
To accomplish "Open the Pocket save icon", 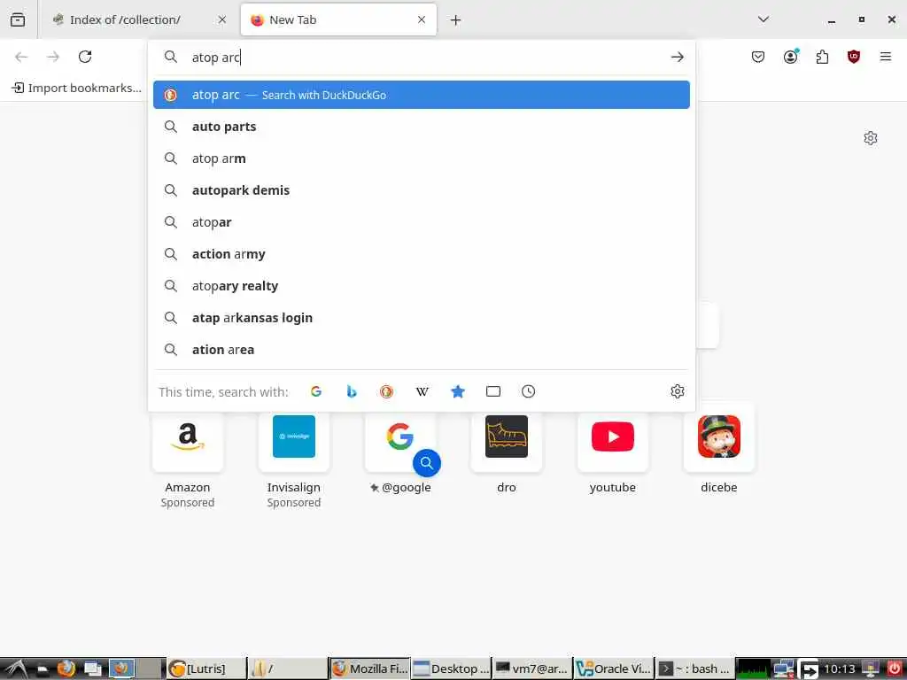I will (x=758, y=57).
